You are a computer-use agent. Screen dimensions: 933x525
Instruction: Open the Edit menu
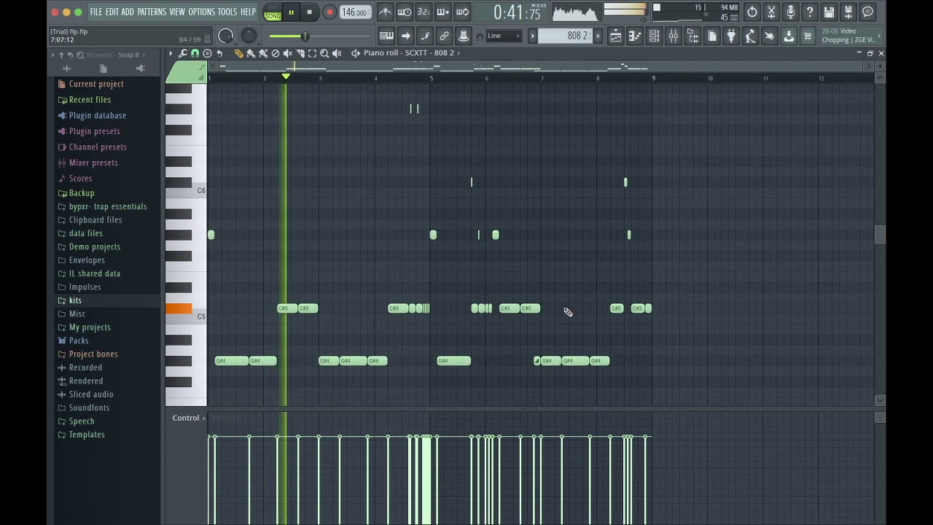tap(112, 12)
